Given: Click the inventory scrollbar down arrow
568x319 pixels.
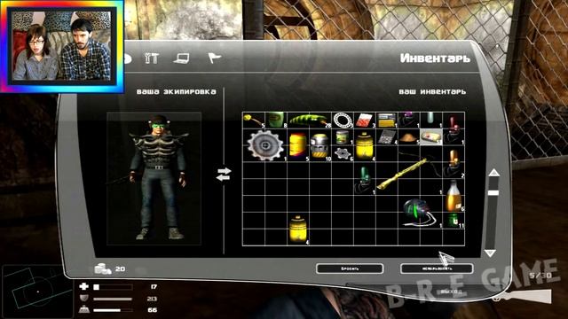Looking at the screenshot, I should (x=490, y=253).
